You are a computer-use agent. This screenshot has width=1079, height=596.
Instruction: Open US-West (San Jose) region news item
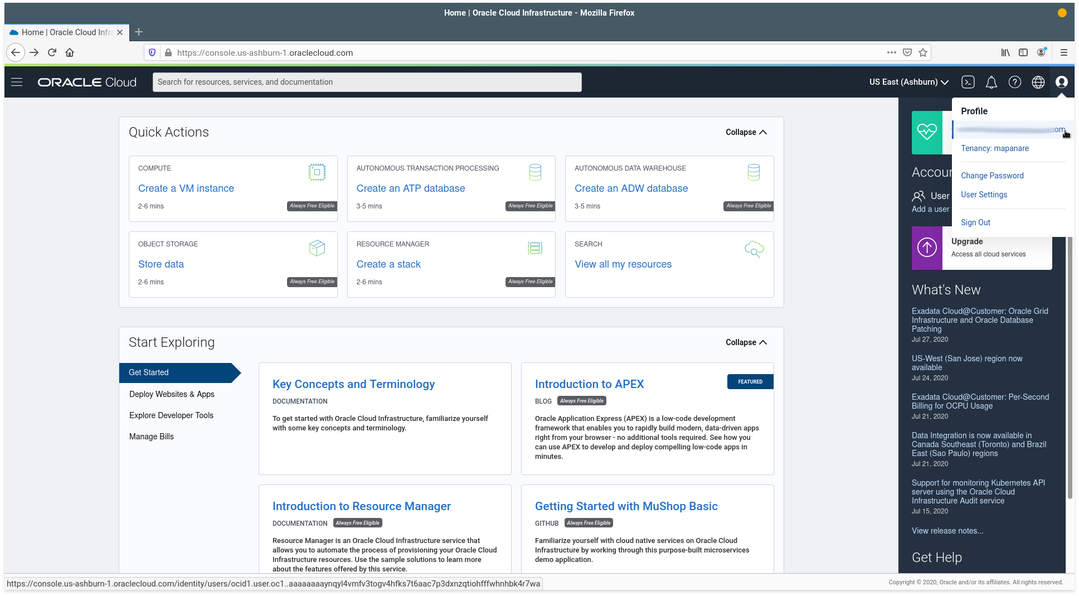967,363
